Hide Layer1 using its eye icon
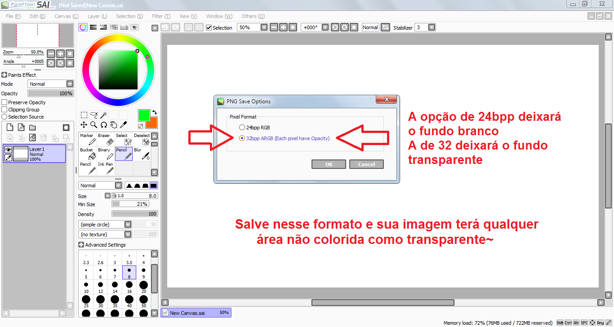Screen dimensions: 614x327 pyautogui.click(x=8, y=150)
